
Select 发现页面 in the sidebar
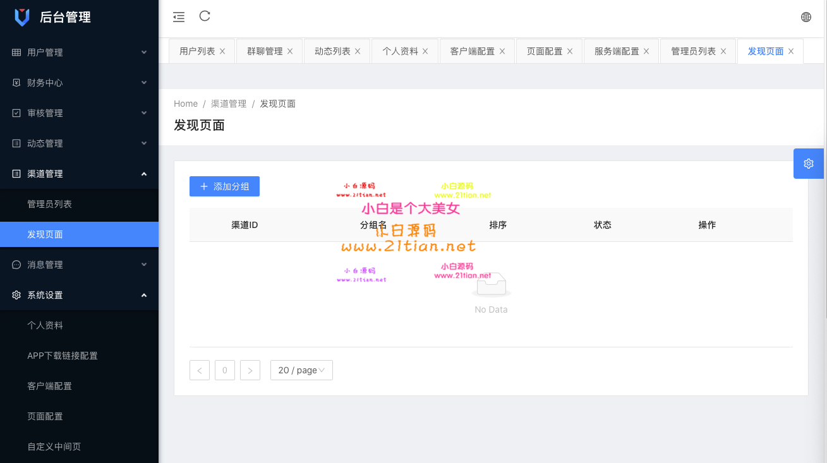pos(79,234)
